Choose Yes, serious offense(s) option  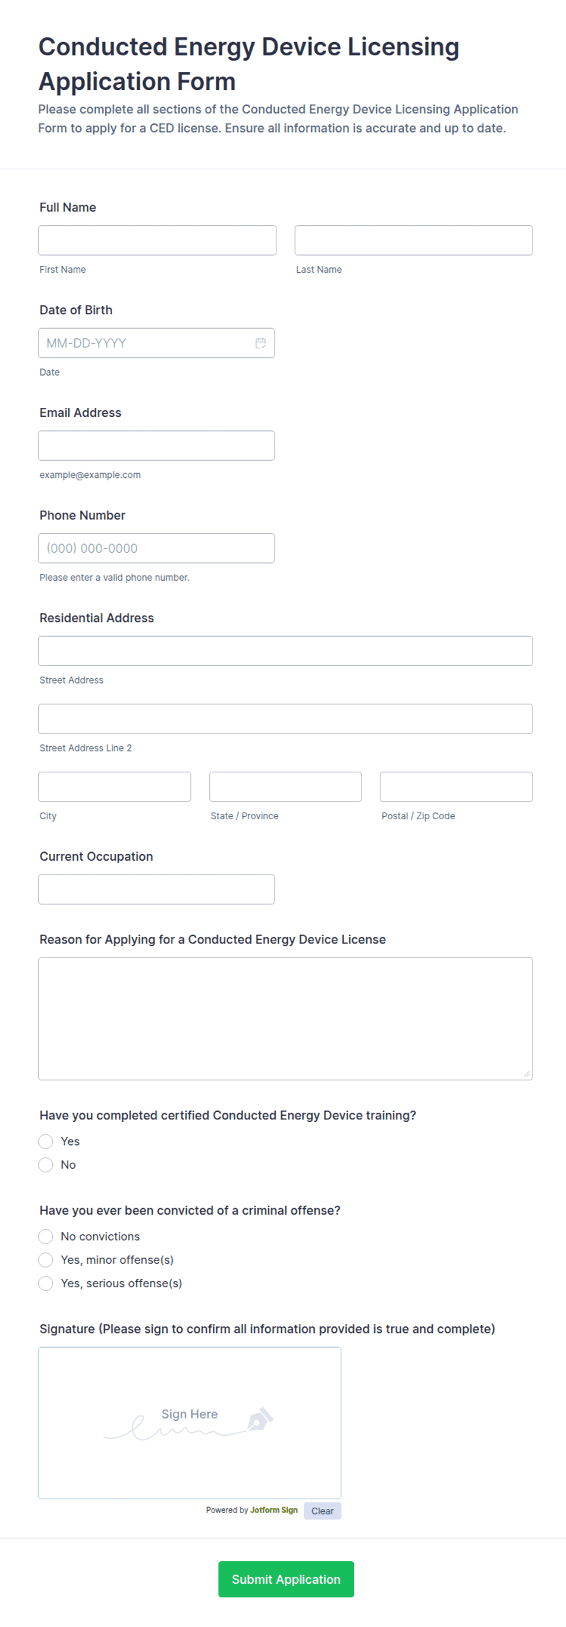click(x=46, y=1284)
